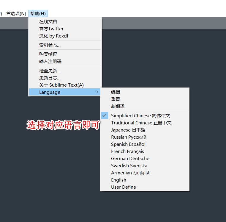Image resolution: width=226 pixels, height=222 pixels.
Task: Switch language to Armenian
Action: (x=145, y=173)
